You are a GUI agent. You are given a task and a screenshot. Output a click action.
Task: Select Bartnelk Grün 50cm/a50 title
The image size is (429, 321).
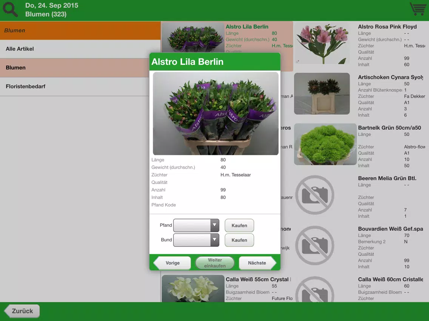tap(389, 128)
